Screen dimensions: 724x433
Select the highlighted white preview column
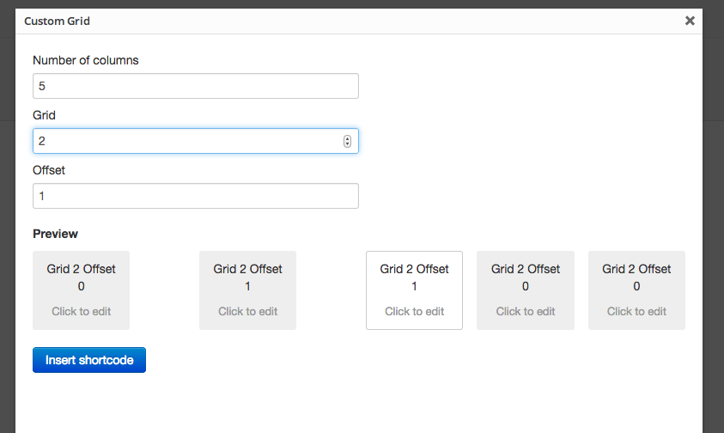pos(414,290)
